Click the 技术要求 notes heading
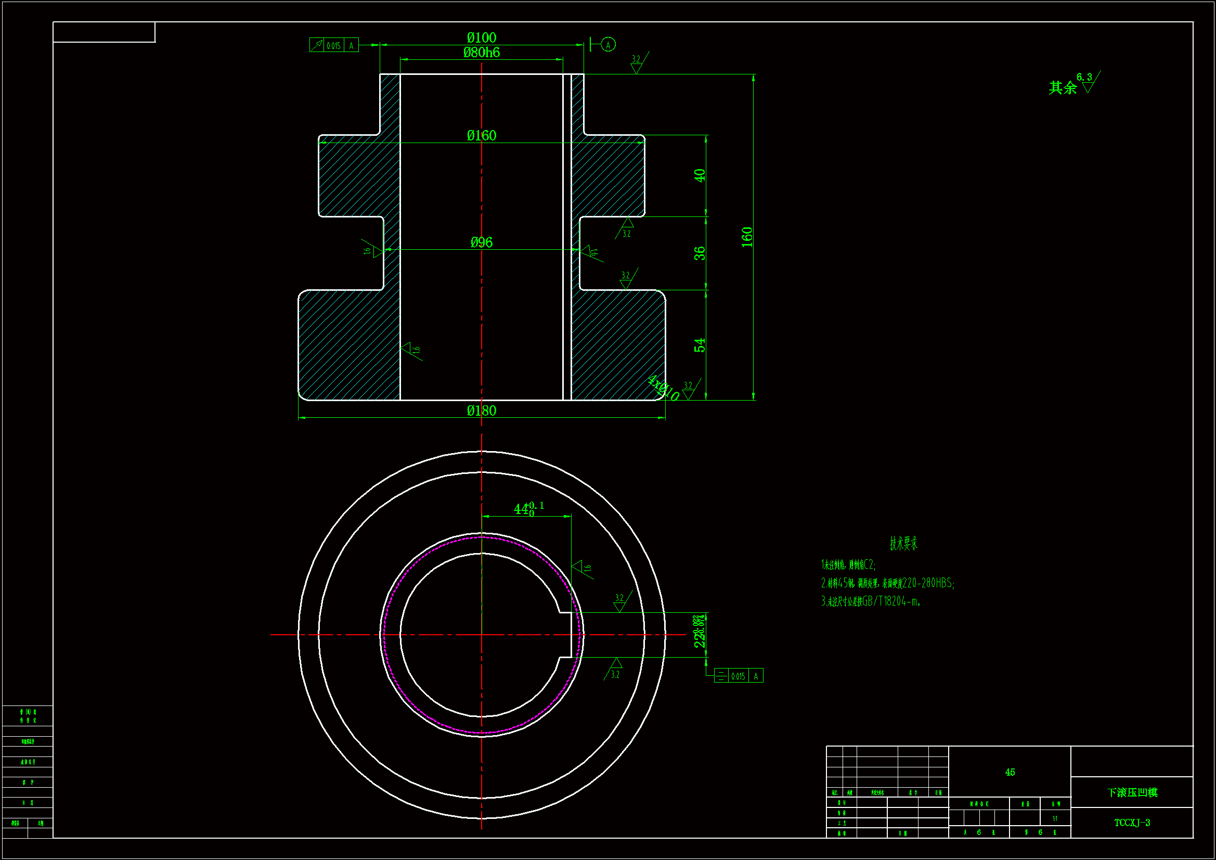 point(903,543)
